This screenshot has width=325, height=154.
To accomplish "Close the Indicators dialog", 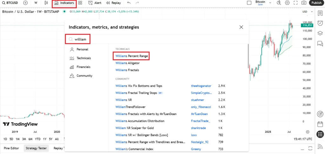I will point(241,27).
